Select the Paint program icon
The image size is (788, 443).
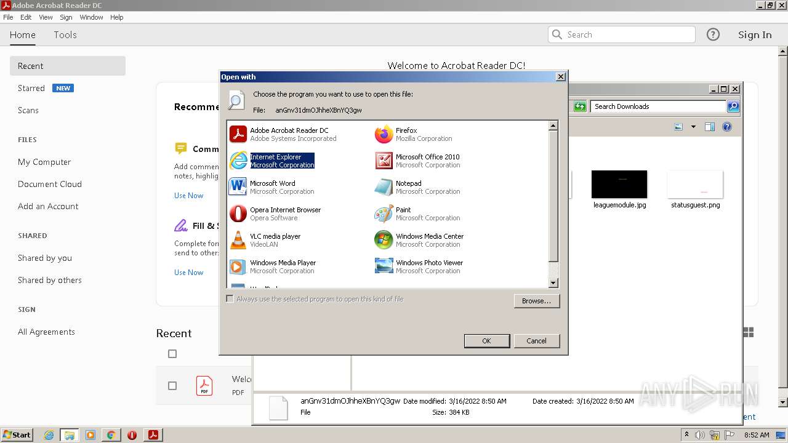[x=384, y=214]
